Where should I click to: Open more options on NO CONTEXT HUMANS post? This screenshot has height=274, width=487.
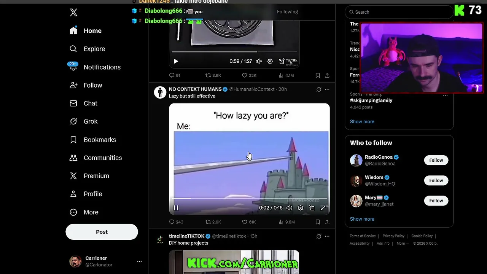click(327, 89)
